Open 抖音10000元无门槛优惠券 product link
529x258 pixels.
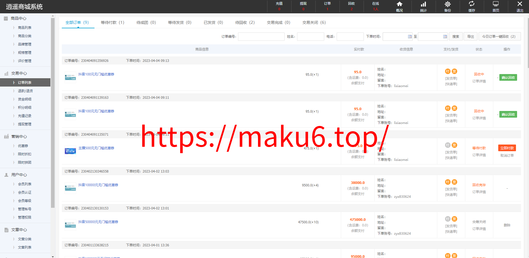click(98, 185)
